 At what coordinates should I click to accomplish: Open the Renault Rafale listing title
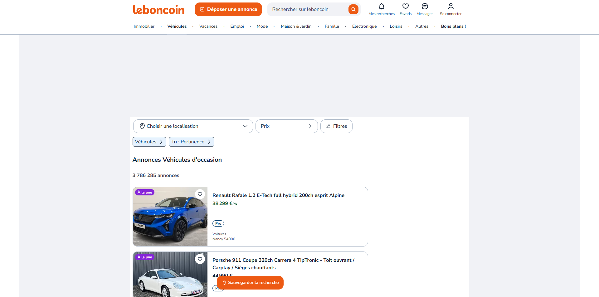tap(278, 195)
